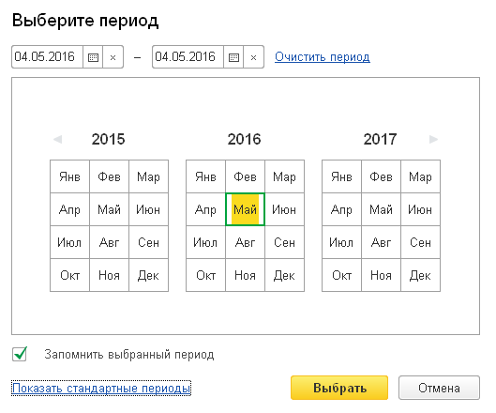The width and height of the screenshot is (496, 413).
Task: Select Авг in 2017
Action: [382, 242]
